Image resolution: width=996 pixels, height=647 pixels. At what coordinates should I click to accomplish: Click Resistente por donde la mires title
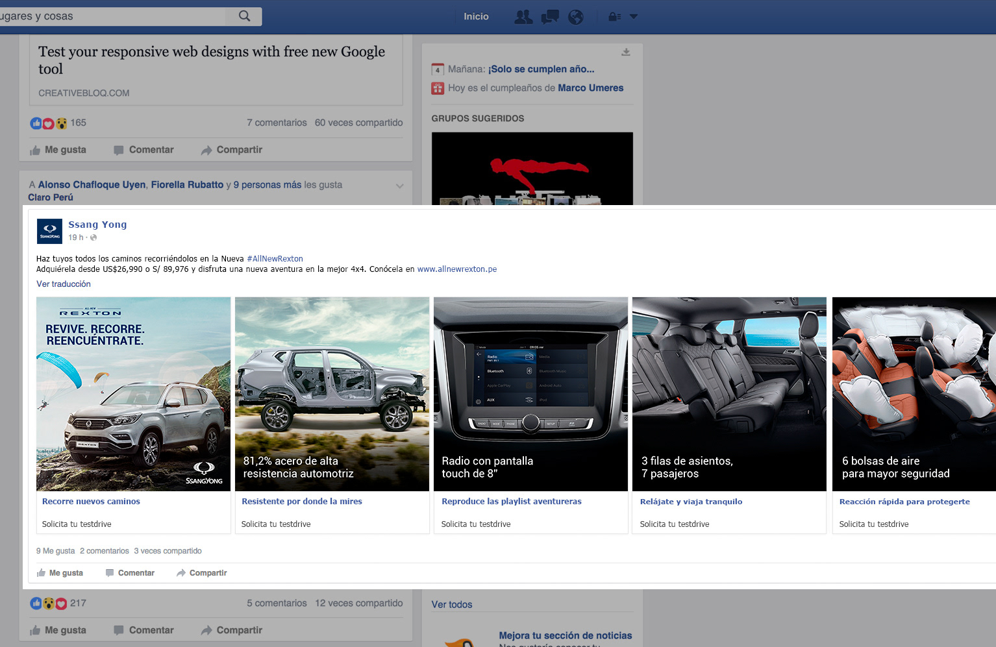(x=302, y=501)
